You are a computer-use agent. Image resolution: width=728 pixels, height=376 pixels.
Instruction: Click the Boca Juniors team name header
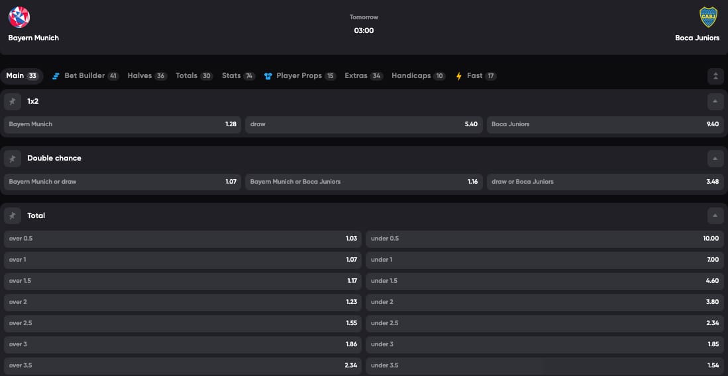click(698, 38)
